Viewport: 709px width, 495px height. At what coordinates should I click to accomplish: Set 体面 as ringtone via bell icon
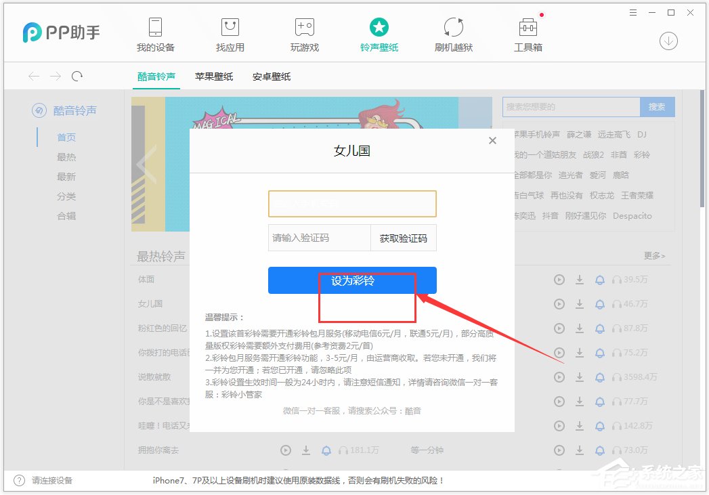600,279
